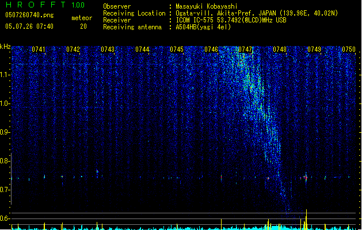This screenshot has height=230, width=362.
Task: Click receiver text ICOM IC-575 53.7492 MHz USB
Action: point(231,20)
